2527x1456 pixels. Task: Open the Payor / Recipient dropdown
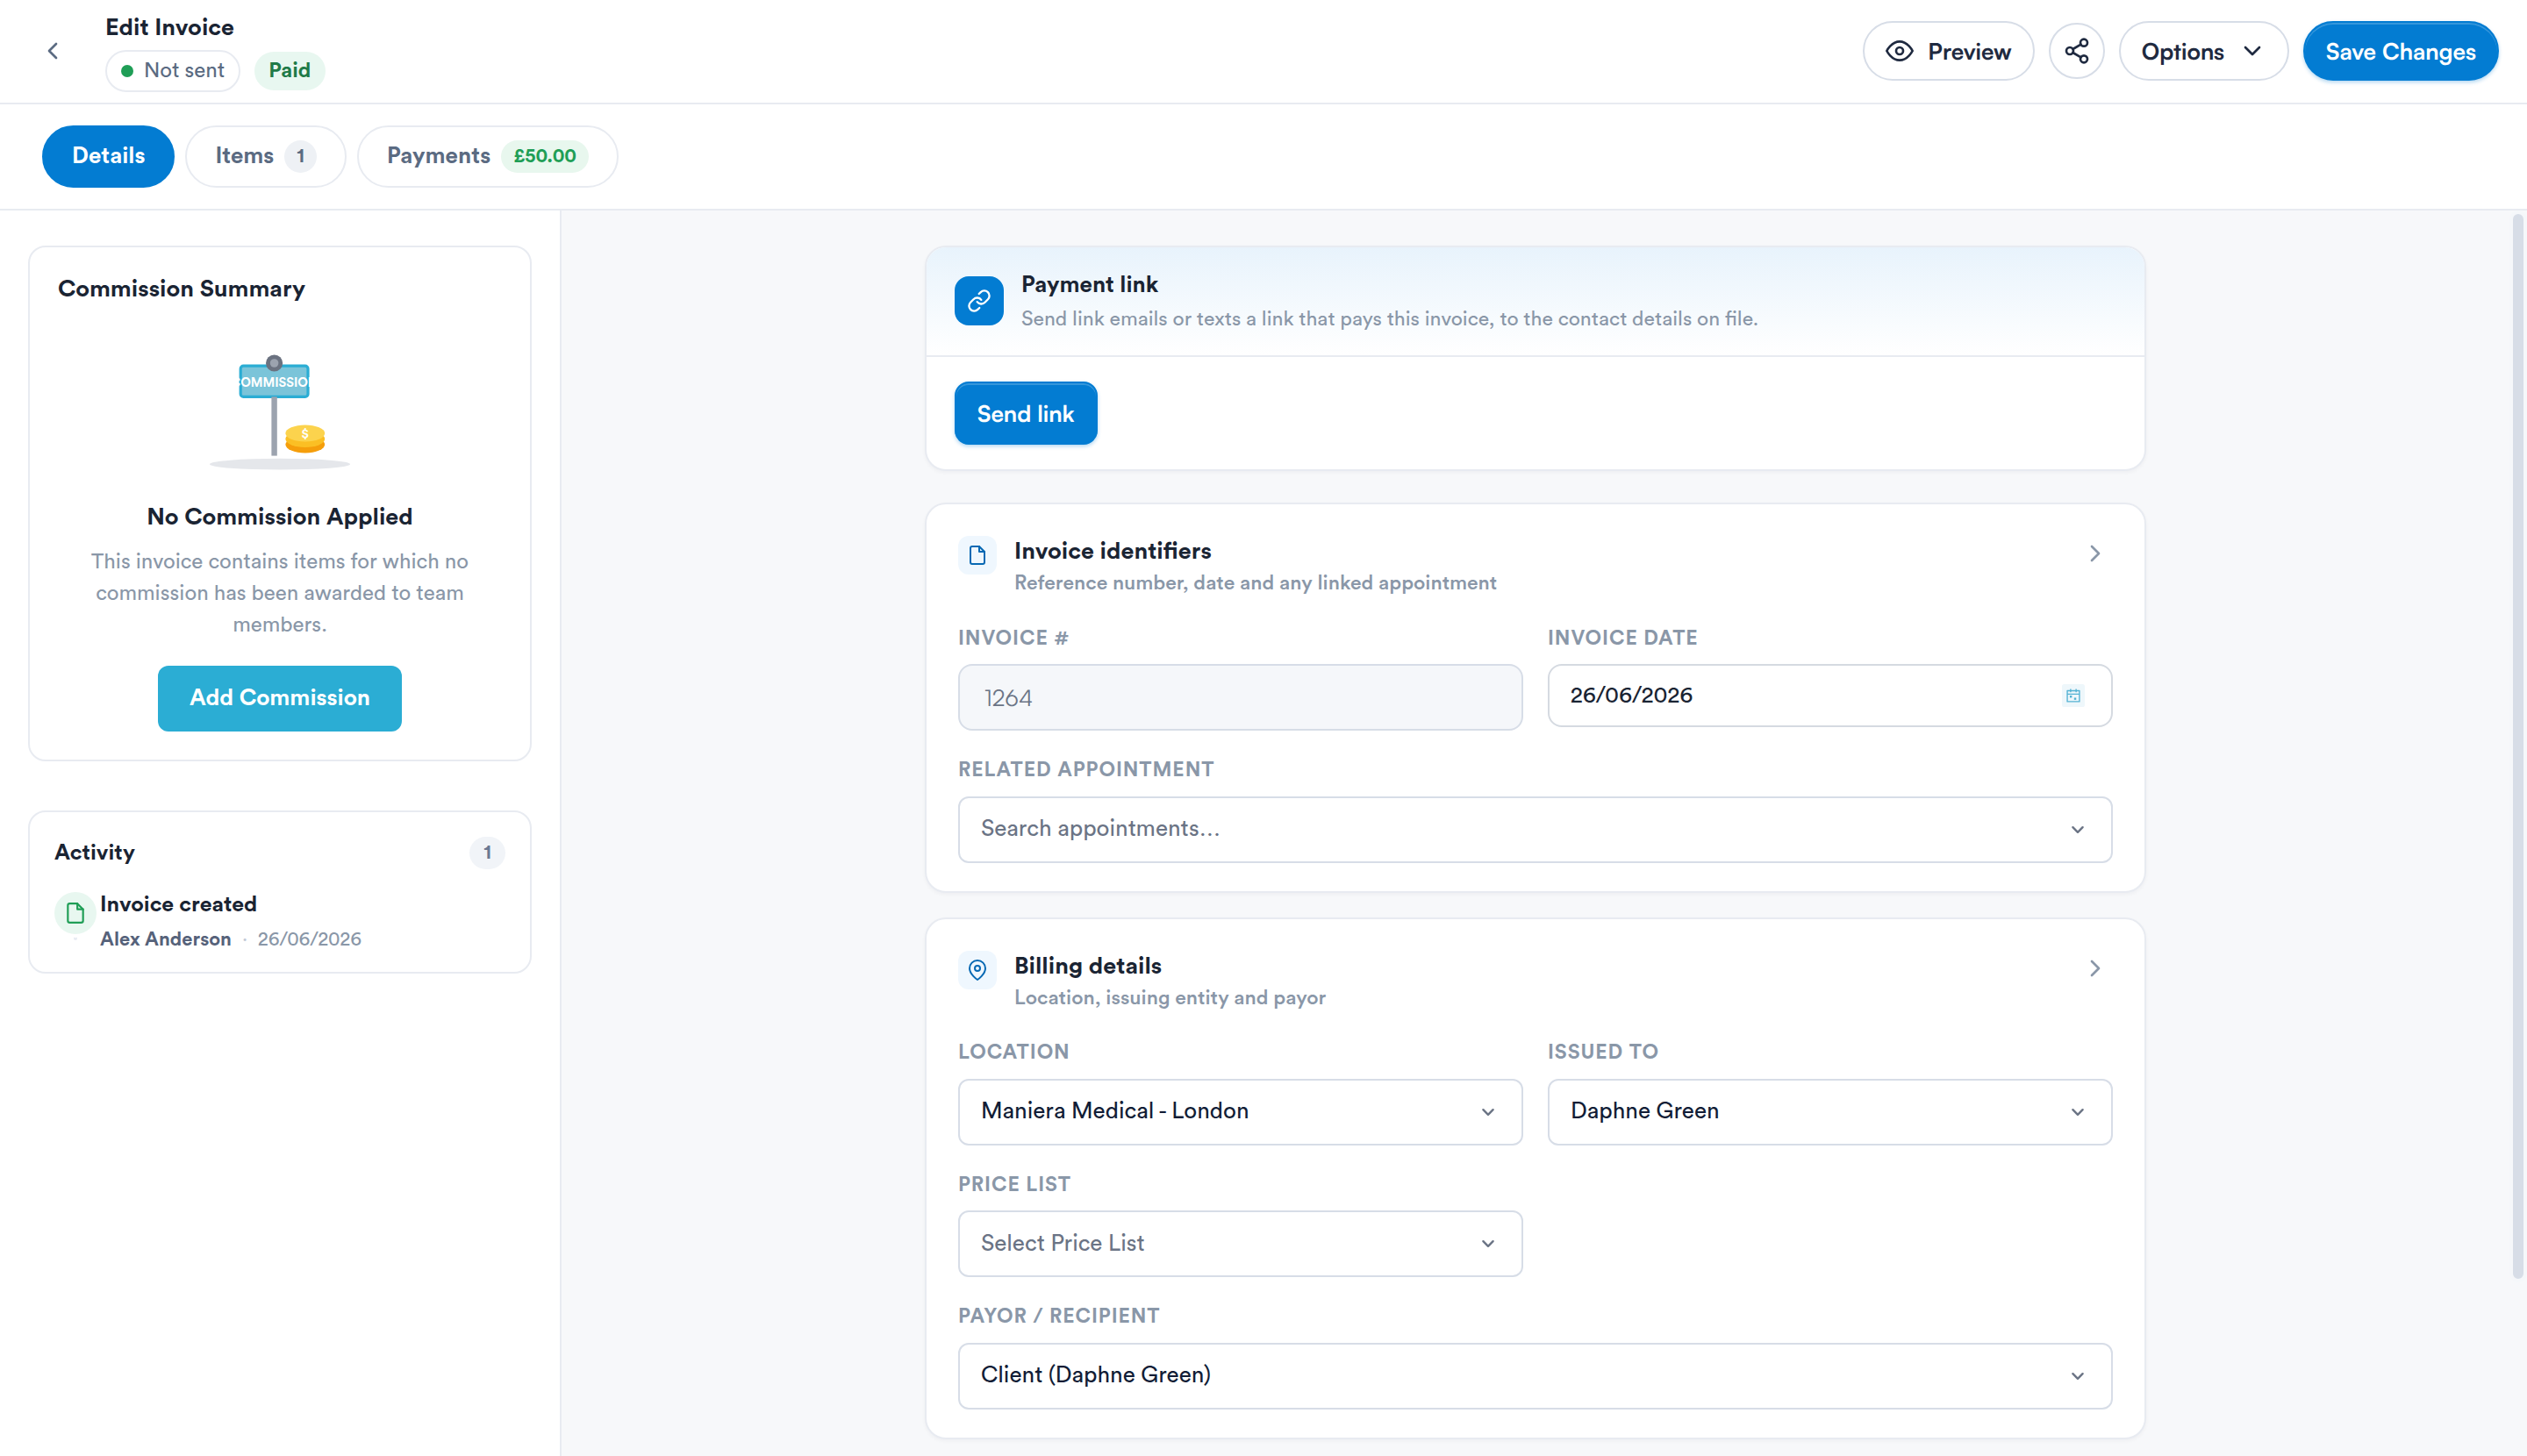click(x=1535, y=1376)
